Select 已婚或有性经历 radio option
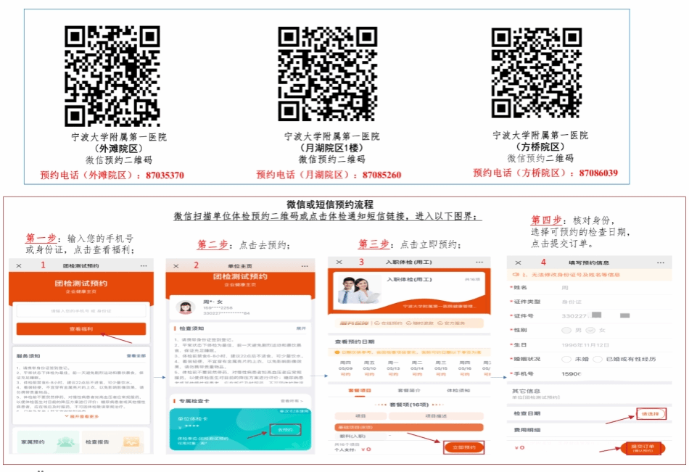 (x=598, y=359)
